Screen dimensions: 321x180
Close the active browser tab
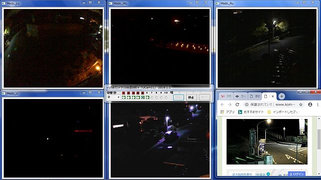[273, 96]
